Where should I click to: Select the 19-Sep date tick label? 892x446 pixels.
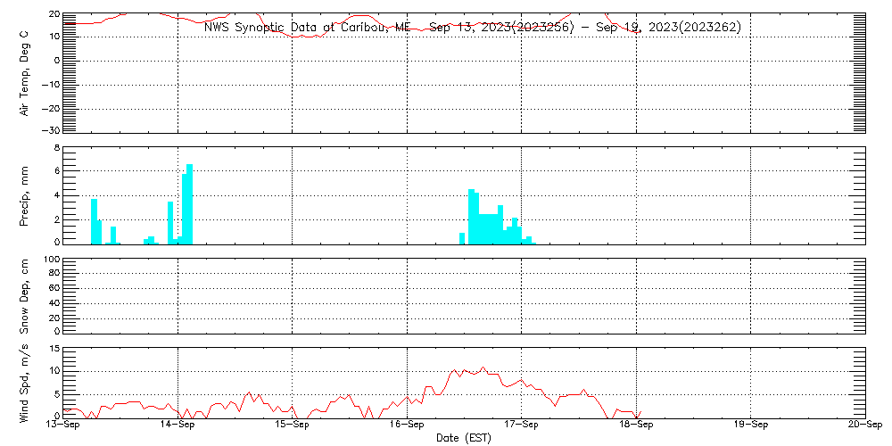(x=750, y=425)
